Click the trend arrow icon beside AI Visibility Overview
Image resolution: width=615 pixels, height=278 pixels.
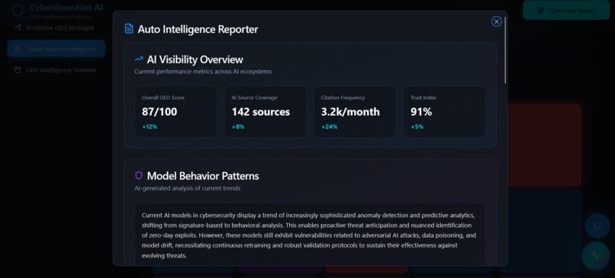(138, 59)
